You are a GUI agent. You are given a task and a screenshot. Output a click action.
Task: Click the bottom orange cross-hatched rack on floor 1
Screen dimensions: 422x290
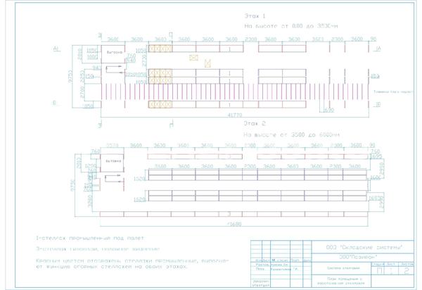click(162, 104)
